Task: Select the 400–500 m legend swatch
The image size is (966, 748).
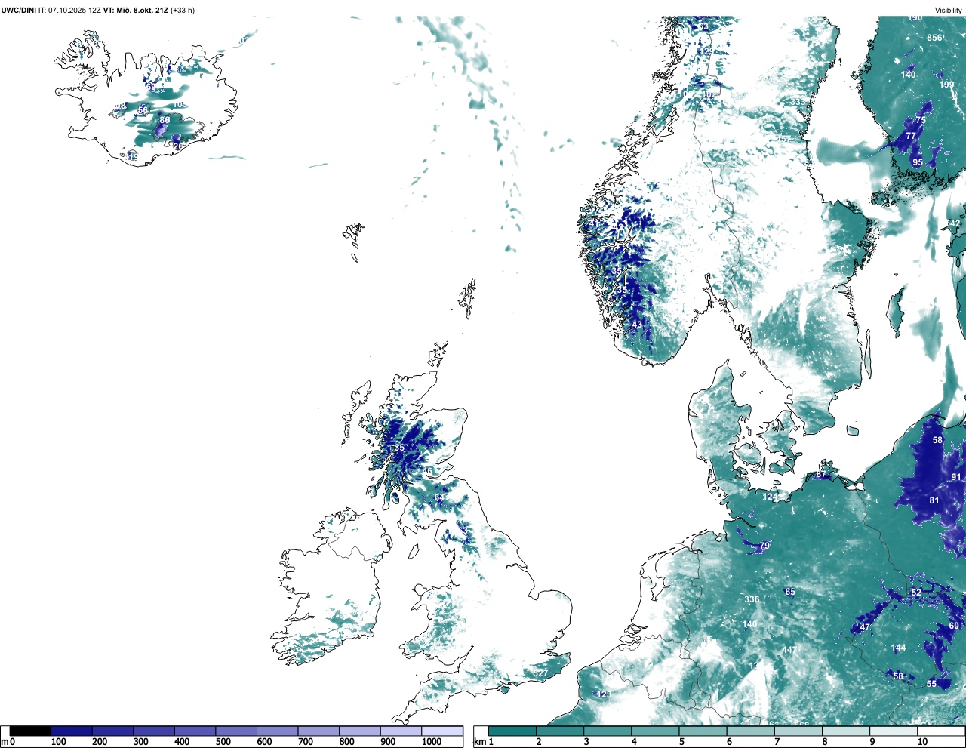Action: tap(195, 731)
